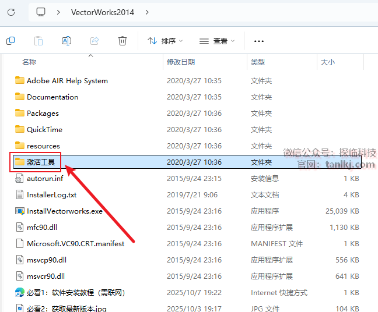Image resolution: width=378 pixels, height=312 pixels.
Task: Select 必看1：软件安装教程 shortcut
Action: (x=76, y=293)
